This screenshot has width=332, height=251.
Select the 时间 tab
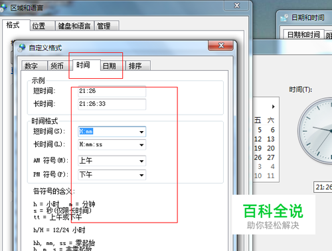pyautogui.click(x=86, y=65)
